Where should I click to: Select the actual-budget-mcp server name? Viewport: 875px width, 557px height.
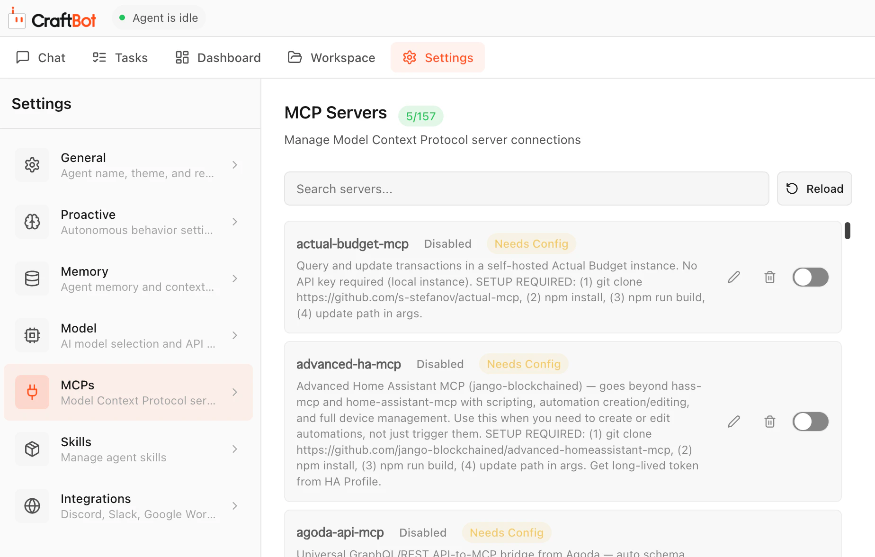[352, 244]
